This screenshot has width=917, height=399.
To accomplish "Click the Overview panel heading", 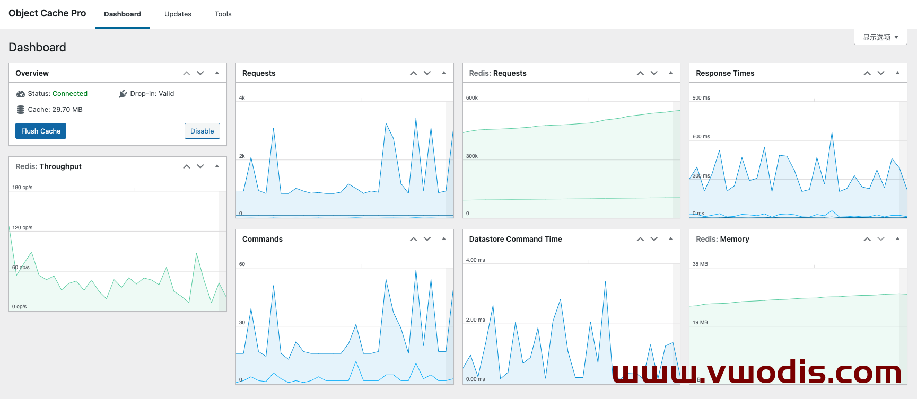I will point(32,73).
